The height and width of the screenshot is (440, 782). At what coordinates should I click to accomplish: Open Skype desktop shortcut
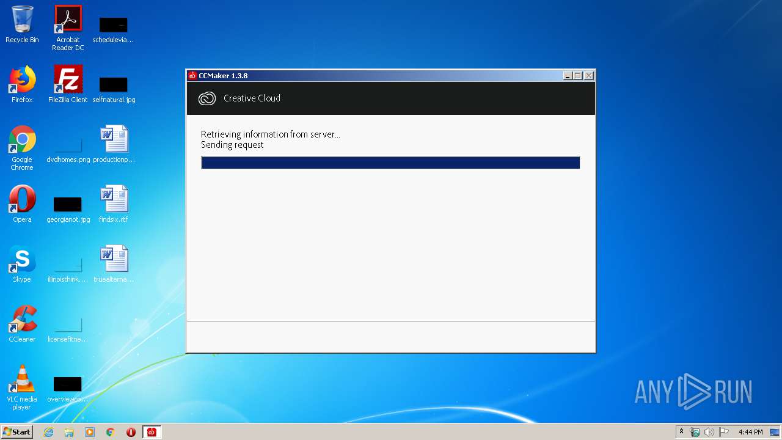(x=22, y=264)
